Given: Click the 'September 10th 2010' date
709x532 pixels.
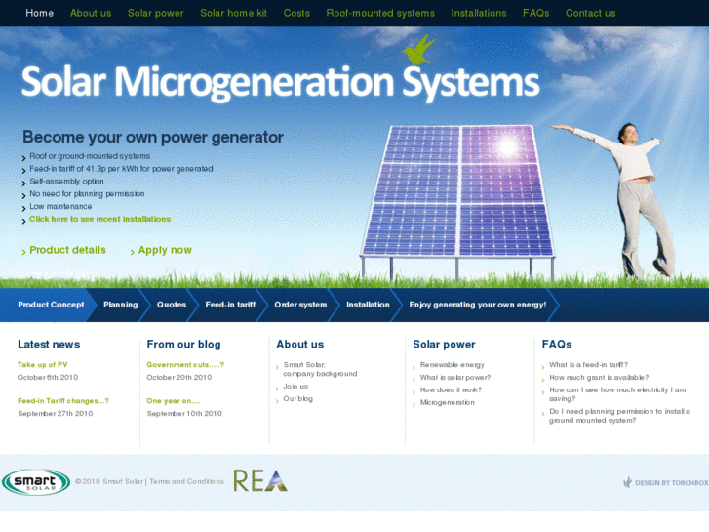Looking at the screenshot, I should [x=184, y=413].
